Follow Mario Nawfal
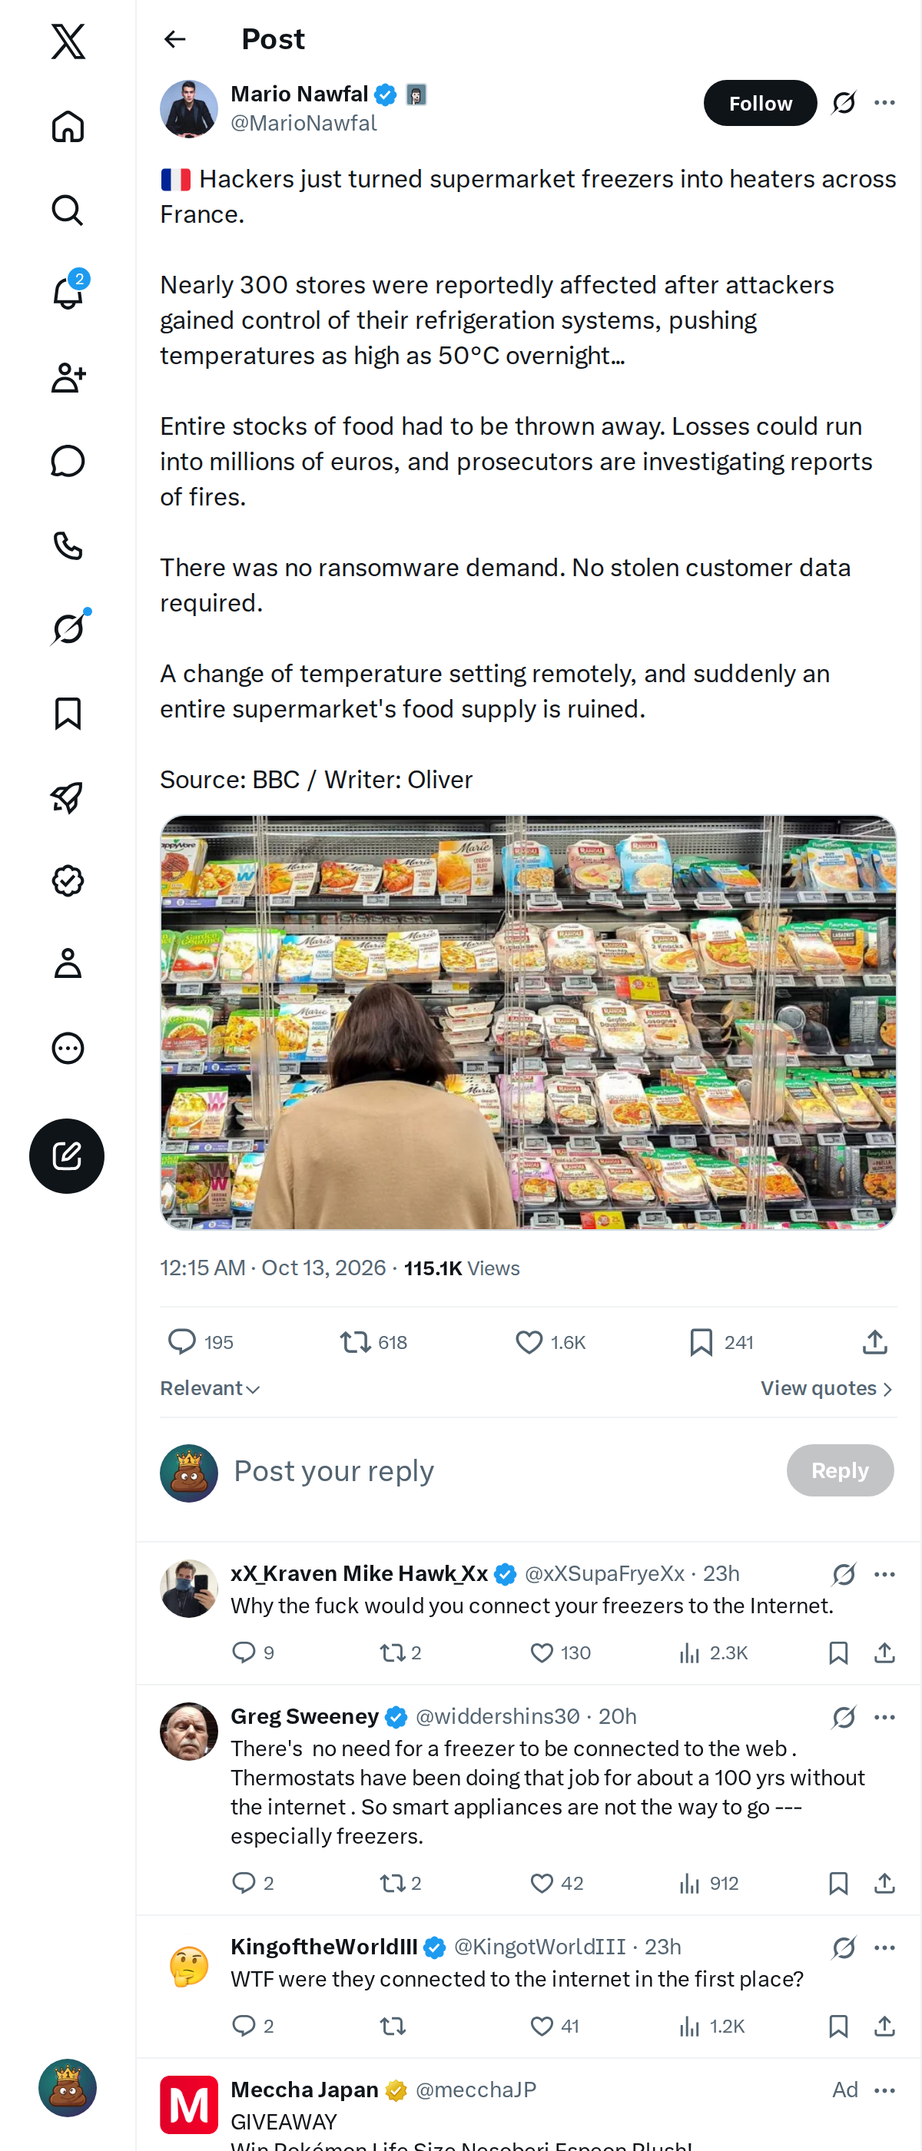Screen dimensions: 922x2151 [x=760, y=103]
